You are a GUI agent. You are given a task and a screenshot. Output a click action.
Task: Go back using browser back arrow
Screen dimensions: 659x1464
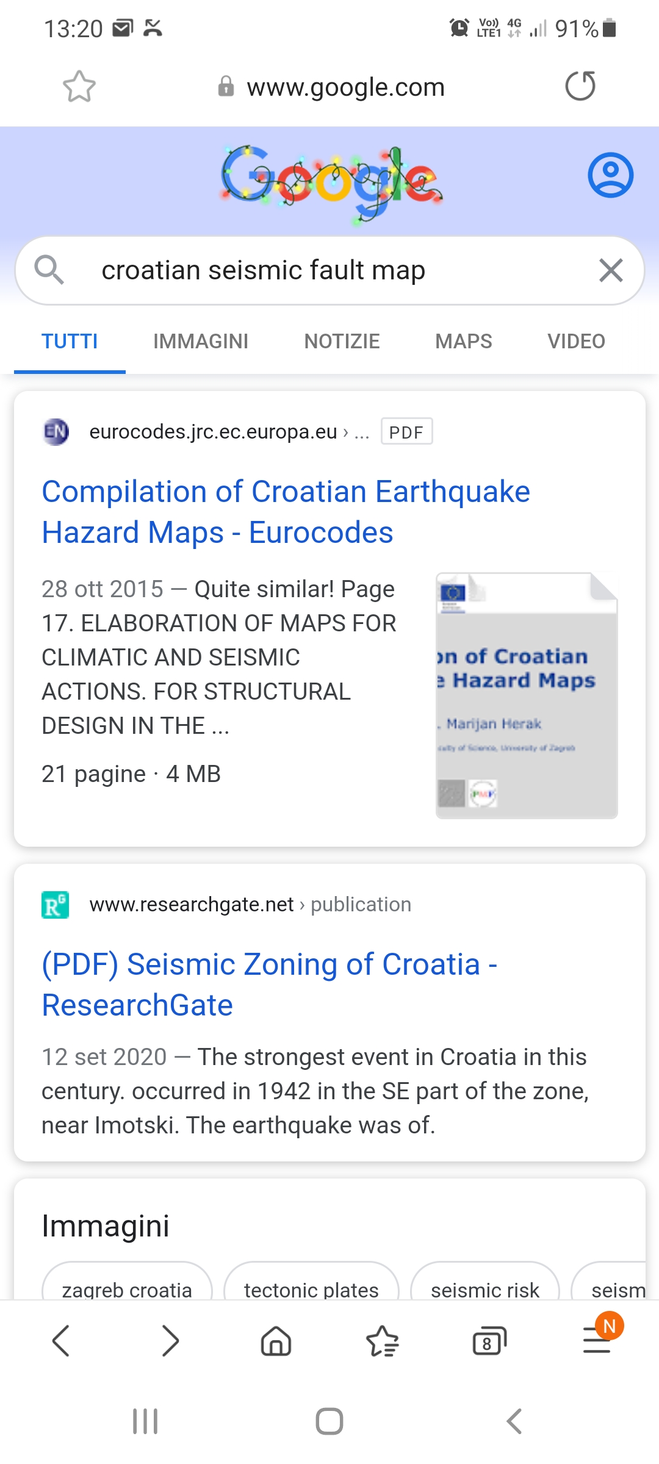pyautogui.click(x=61, y=1341)
